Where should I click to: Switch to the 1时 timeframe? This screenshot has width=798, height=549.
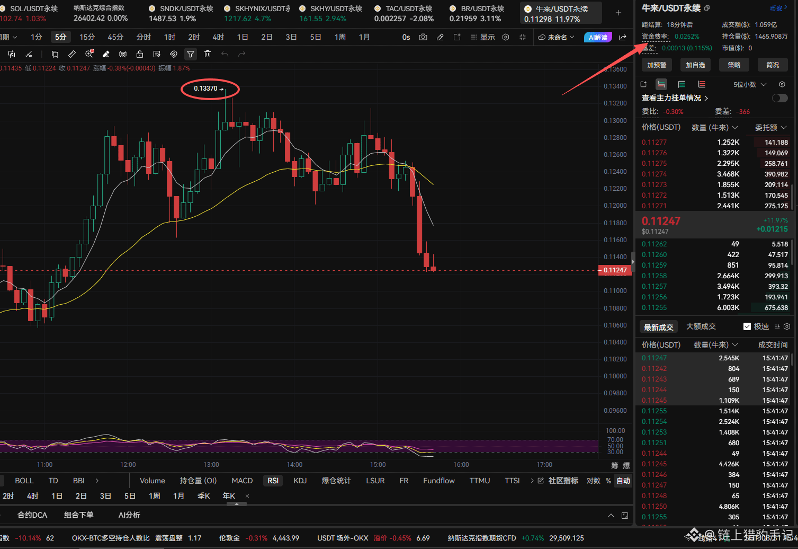point(169,37)
